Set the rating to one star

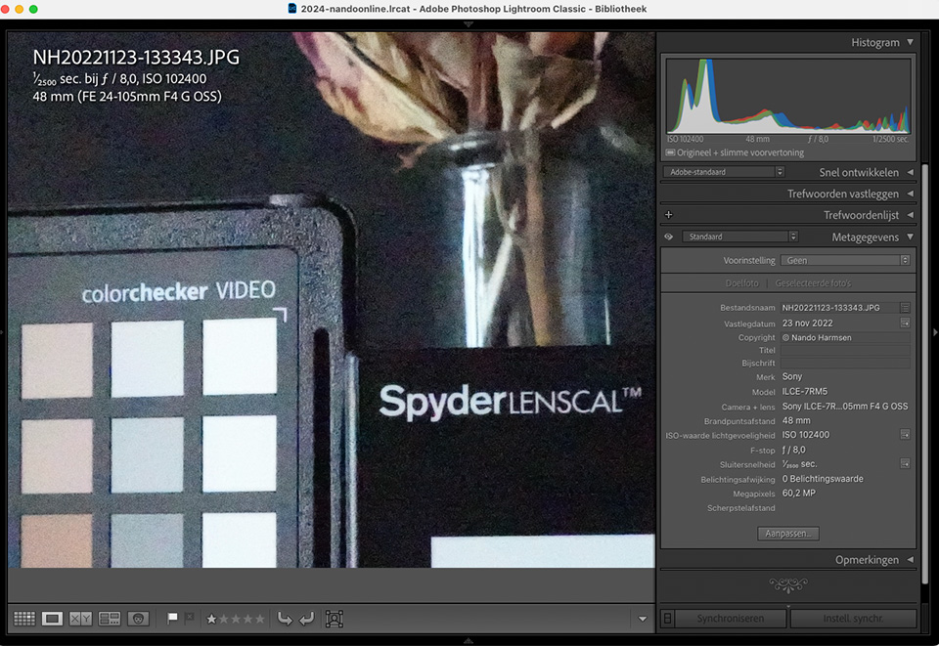[x=211, y=619]
